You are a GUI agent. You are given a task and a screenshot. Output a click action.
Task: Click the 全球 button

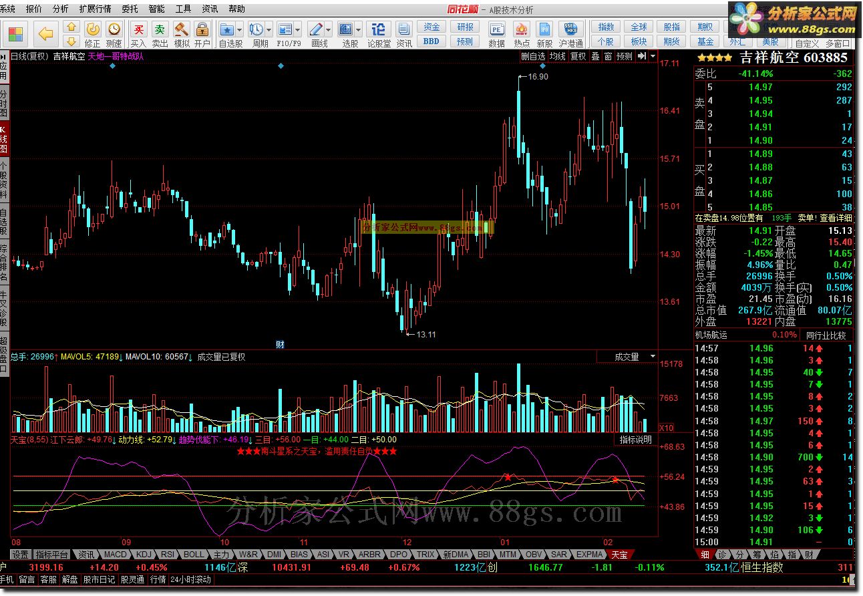[639, 27]
